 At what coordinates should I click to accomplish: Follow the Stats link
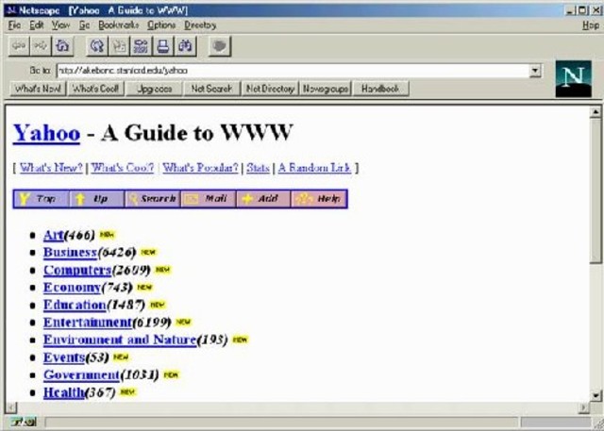point(258,168)
